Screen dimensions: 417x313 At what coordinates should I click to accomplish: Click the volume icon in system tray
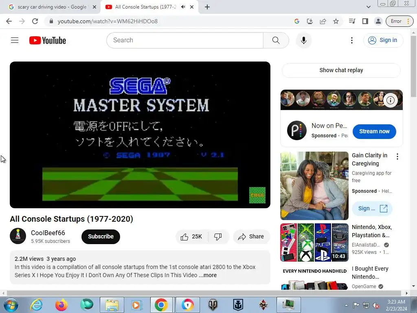point(376,305)
